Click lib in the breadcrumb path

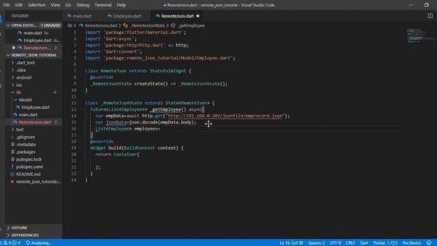(70, 25)
